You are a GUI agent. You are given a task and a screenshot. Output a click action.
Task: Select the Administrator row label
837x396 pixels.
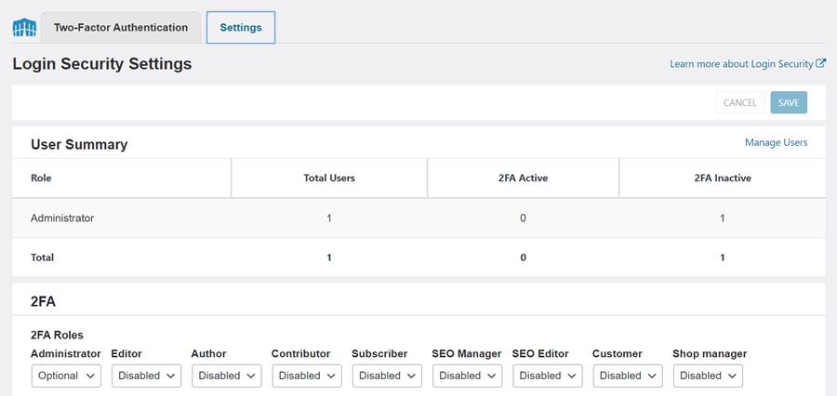click(x=62, y=218)
